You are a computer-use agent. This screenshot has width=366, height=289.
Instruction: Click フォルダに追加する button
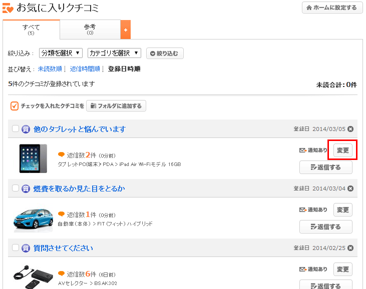(116, 106)
